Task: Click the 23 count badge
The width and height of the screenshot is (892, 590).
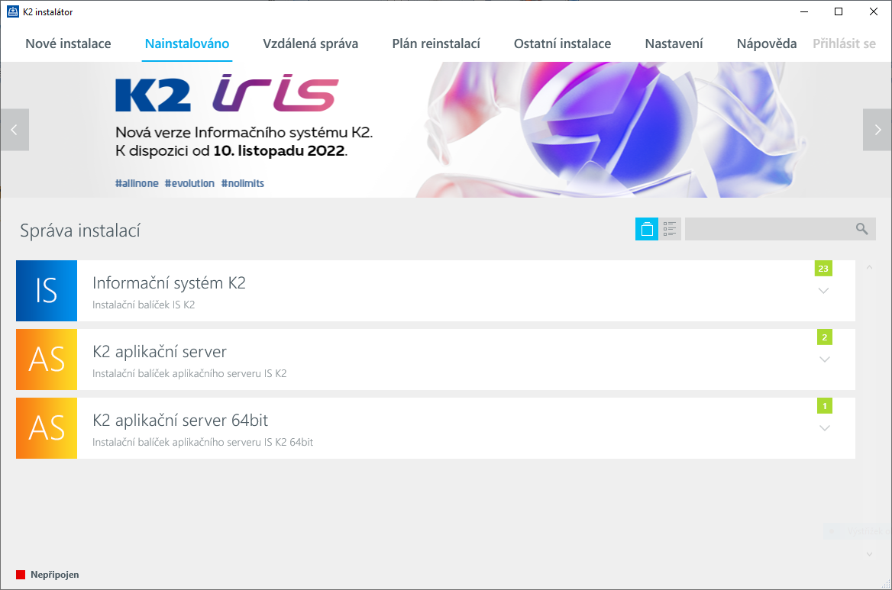Action: (x=823, y=268)
